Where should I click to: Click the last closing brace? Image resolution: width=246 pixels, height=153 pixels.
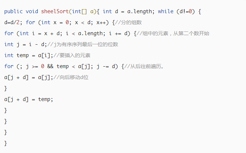point(5,143)
